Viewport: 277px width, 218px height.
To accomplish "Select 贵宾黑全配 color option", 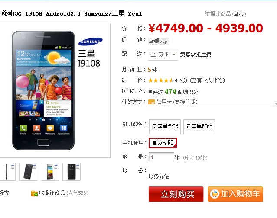I will click(165, 127).
